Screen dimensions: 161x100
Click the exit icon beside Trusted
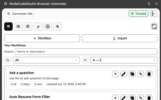pyautogui.click(x=154, y=14)
